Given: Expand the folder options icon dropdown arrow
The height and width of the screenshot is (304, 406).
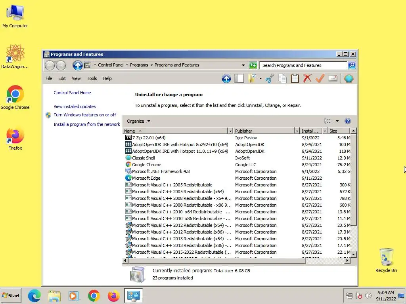Looking at the screenshot, I should click(260, 79).
